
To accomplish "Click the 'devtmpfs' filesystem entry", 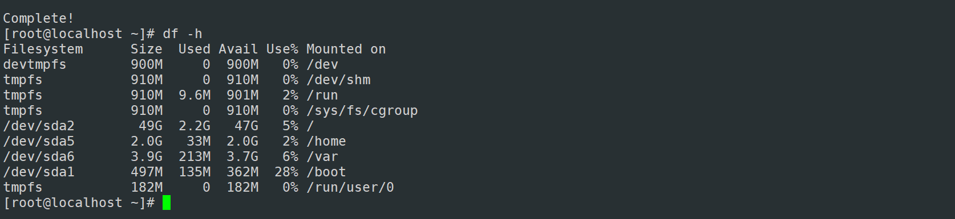I will coord(35,64).
